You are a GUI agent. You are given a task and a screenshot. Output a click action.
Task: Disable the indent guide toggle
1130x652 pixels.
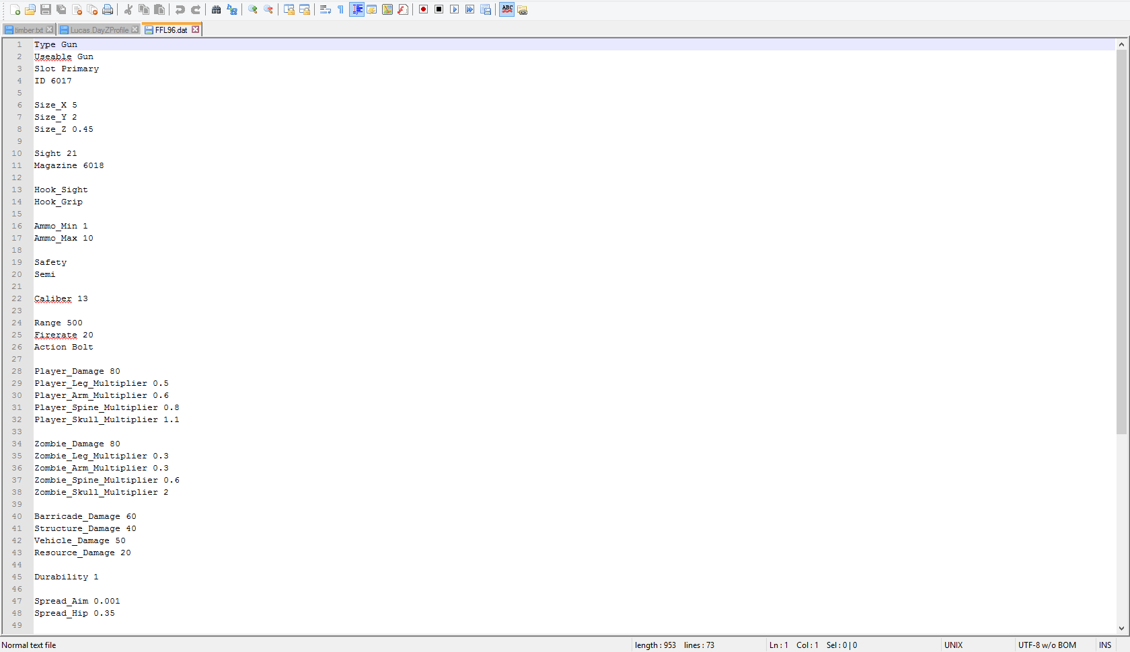(356, 9)
